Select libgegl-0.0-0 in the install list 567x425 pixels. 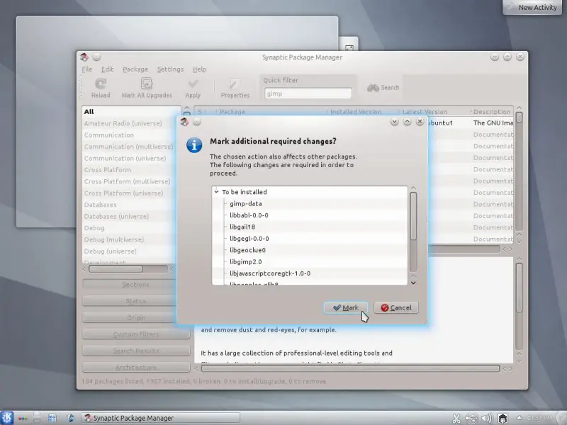click(x=249, y=239)
